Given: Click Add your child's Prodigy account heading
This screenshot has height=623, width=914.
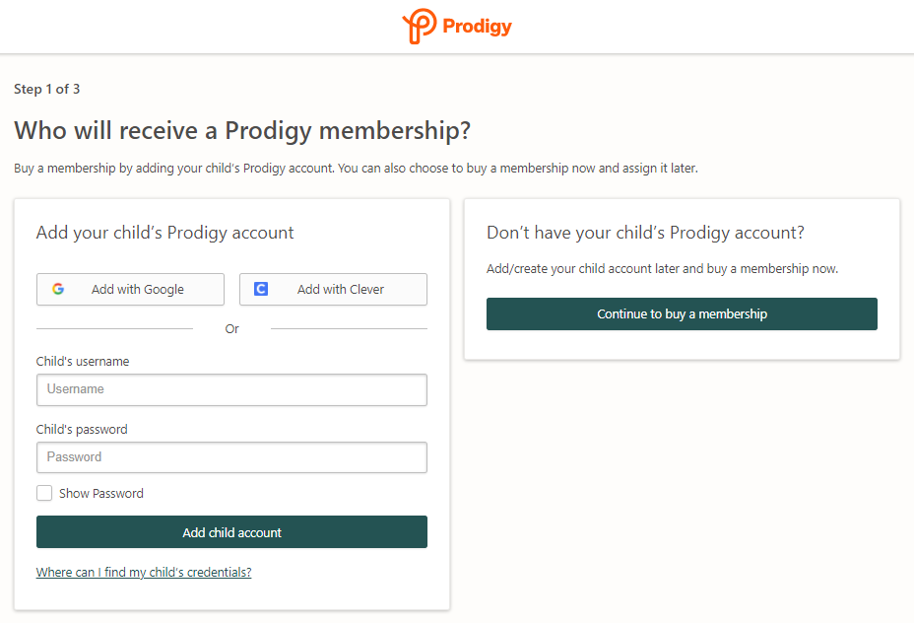Looking at the screenshot, I should [164, 233].
